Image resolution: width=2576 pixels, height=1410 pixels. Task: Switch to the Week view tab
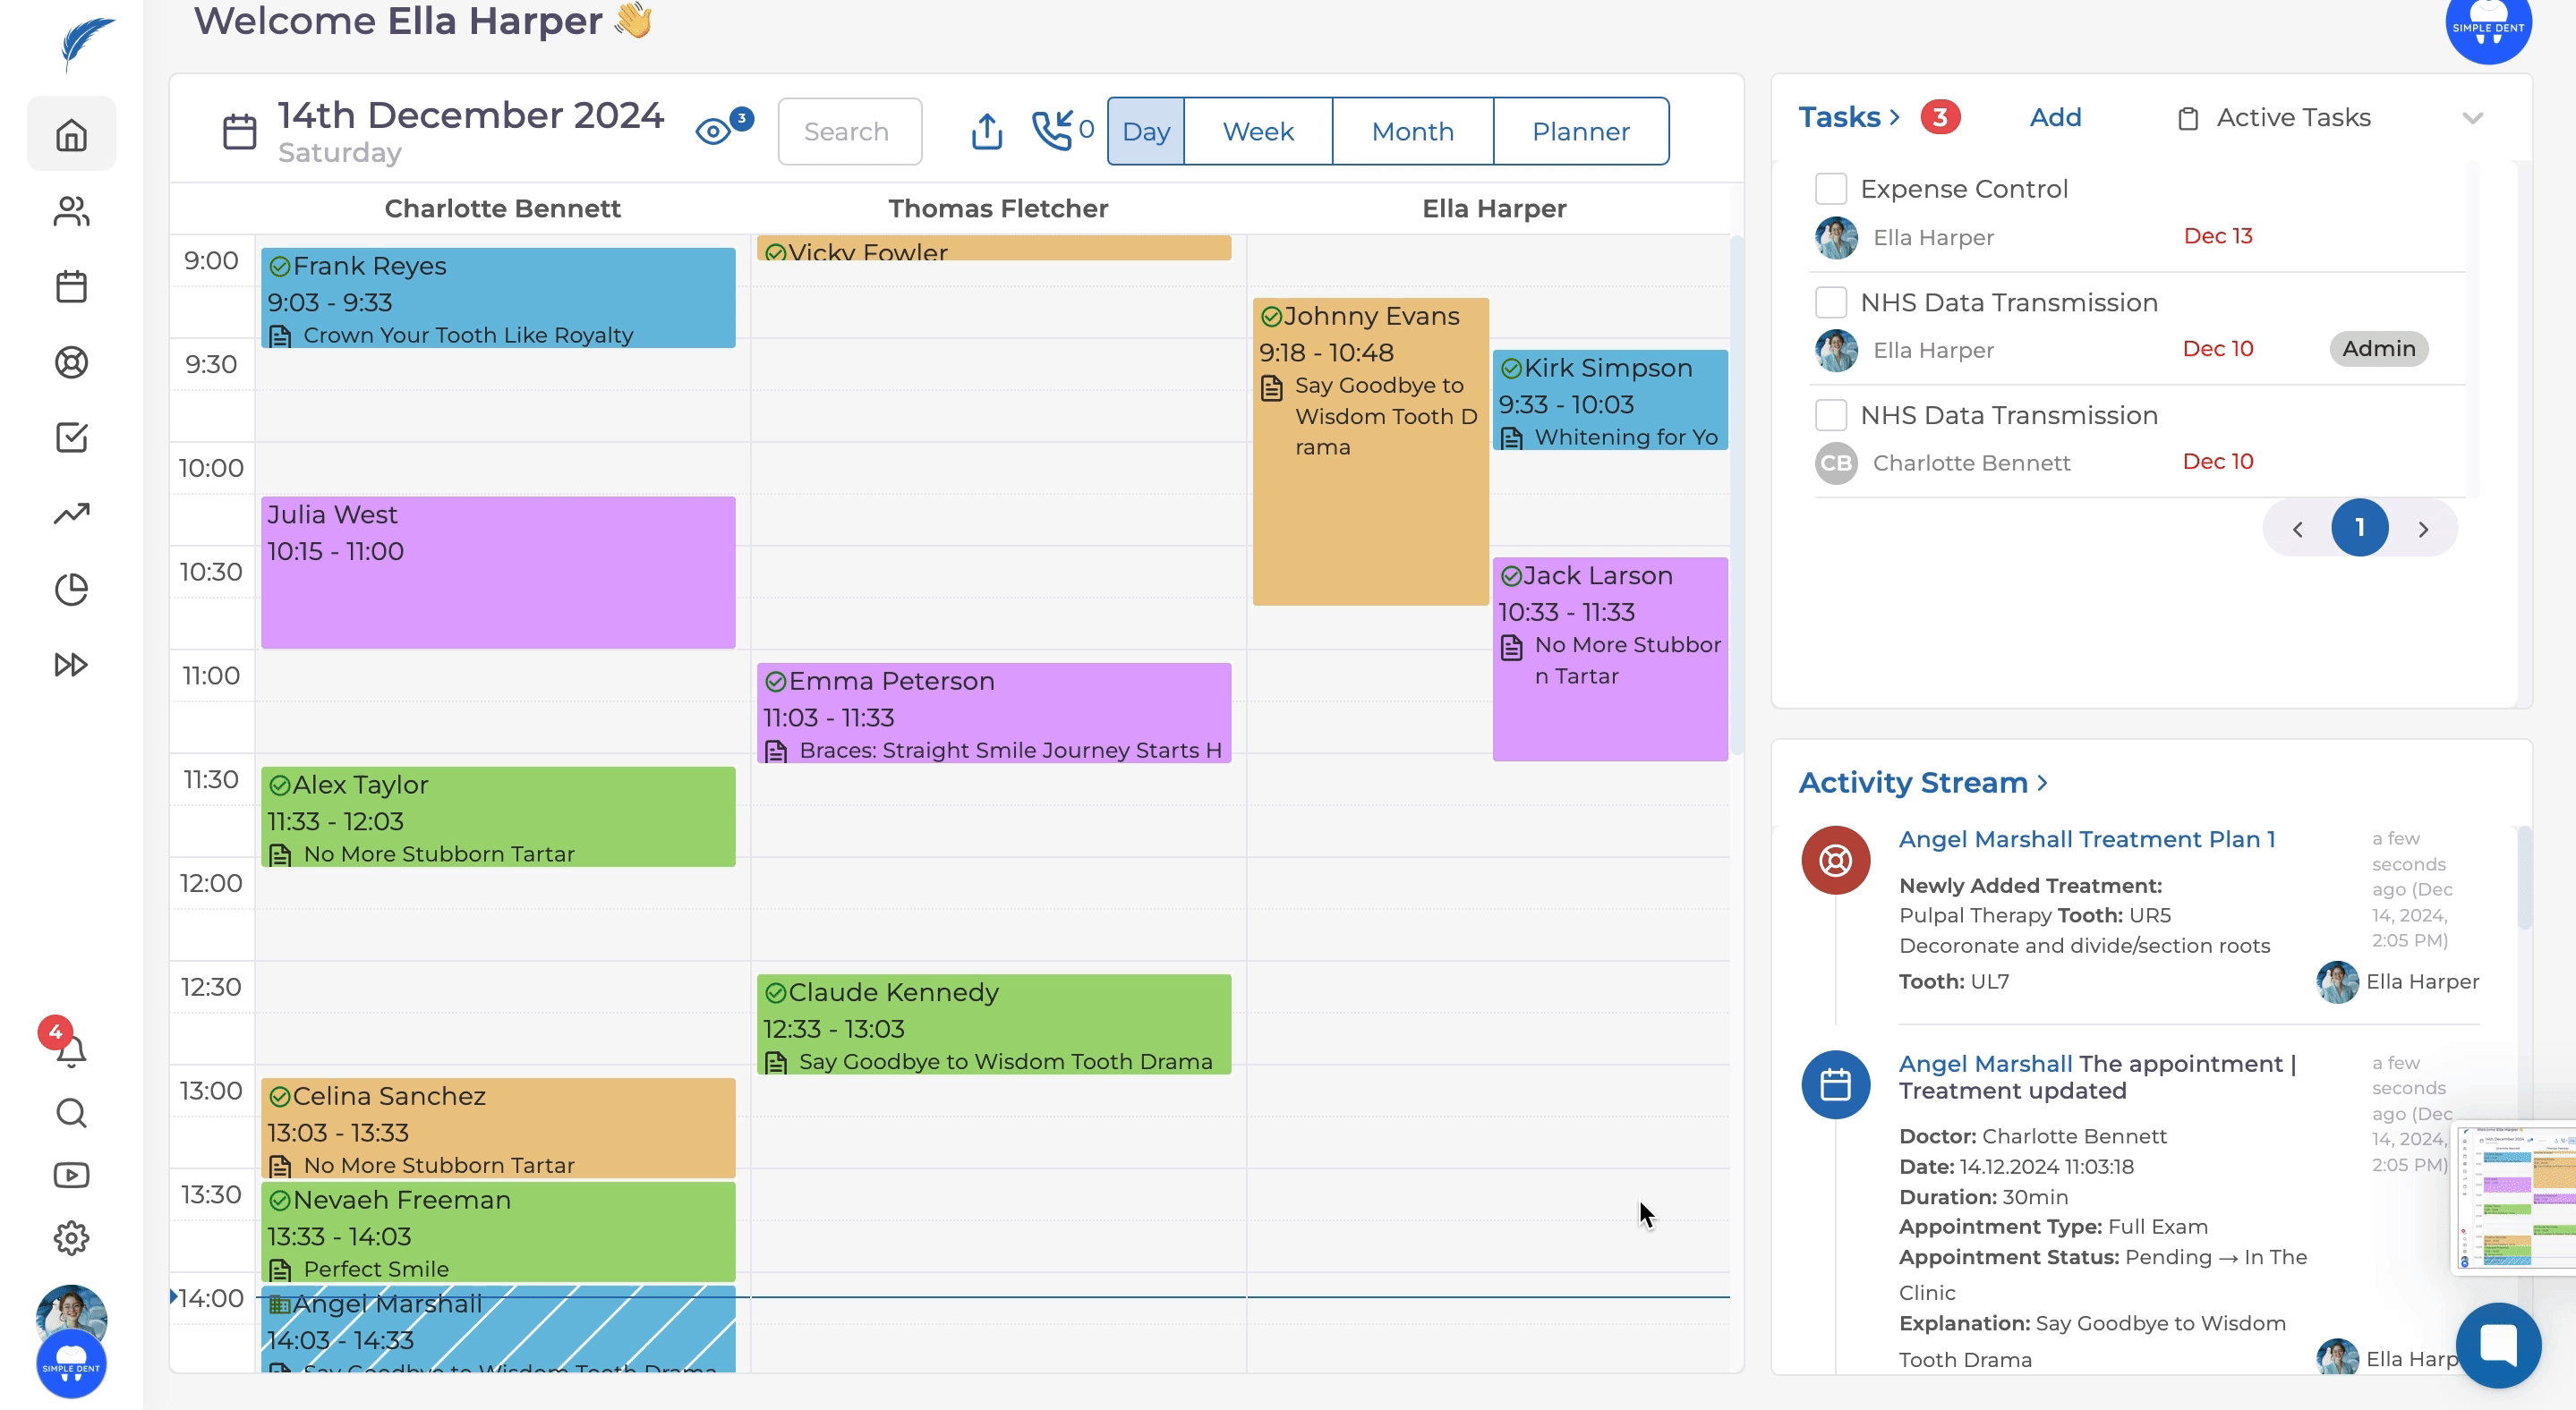click(1257, 131)
